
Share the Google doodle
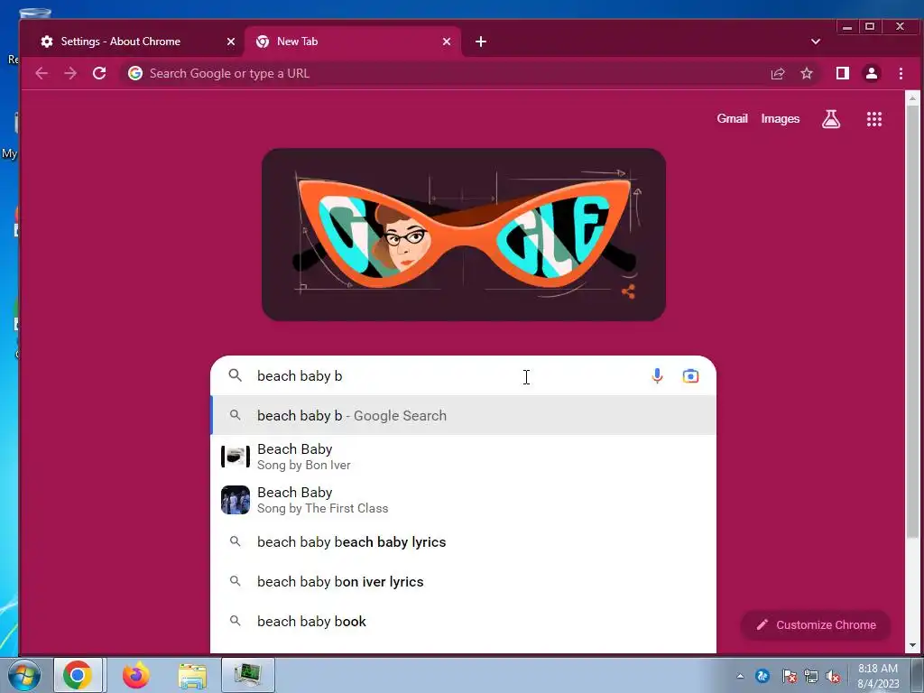pos(628,291)
